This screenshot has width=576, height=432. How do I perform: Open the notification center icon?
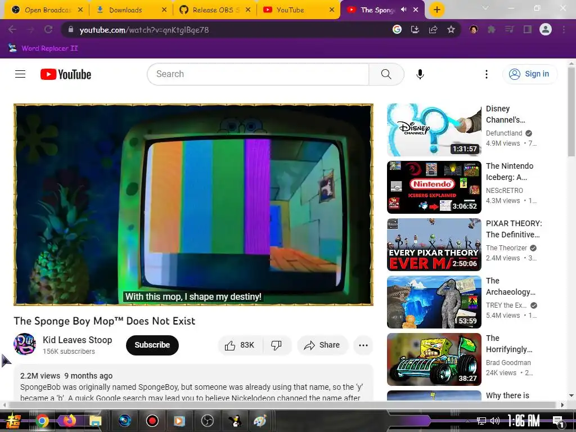pyautogui.click(x=559, y=421)
